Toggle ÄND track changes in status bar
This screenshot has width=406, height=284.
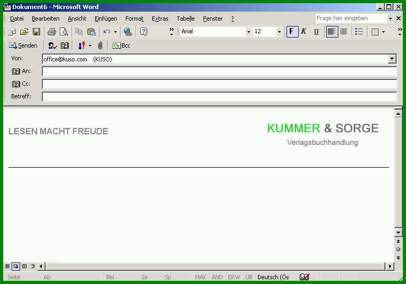217,277
